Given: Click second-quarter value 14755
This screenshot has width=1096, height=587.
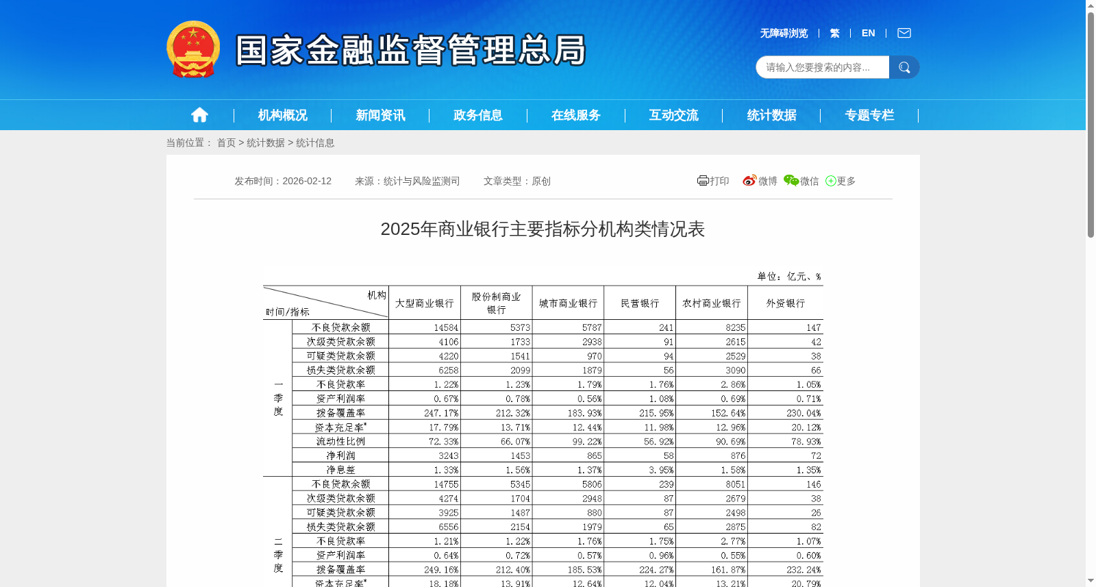Looking at the screenshot, I should pyautogui.click(x=446, y=484).
